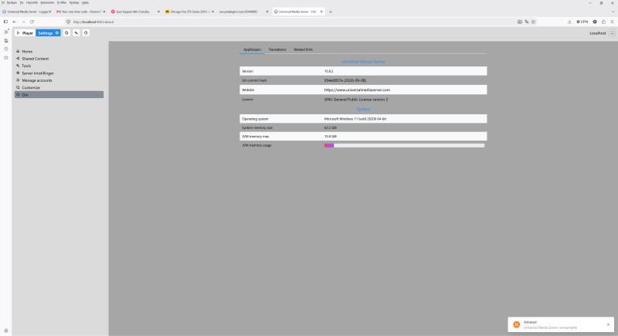618x336 pixels.
Task: Click the Universal Media Server heading
Action: click(x=363, y=62)
